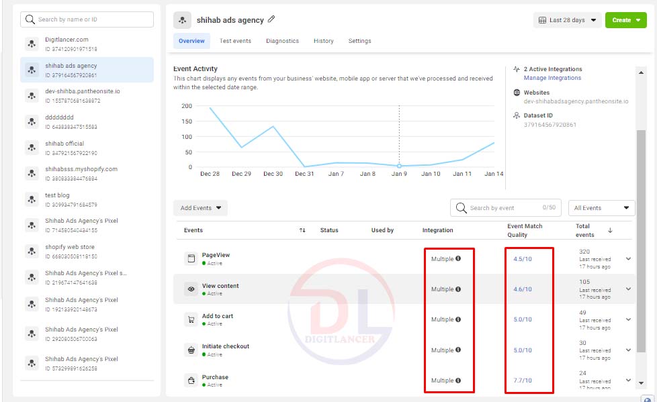Click the Purchase bag icon
Image resolution: width=657 pixels, height=402 pixels.
coord(191,381)
